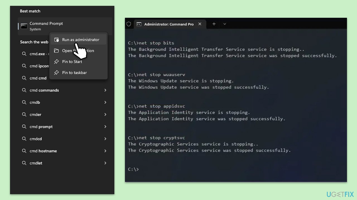
Task: Open the cmd ipconfig web search suggestion
Action: pyautogui.click(x=39, y=66)
